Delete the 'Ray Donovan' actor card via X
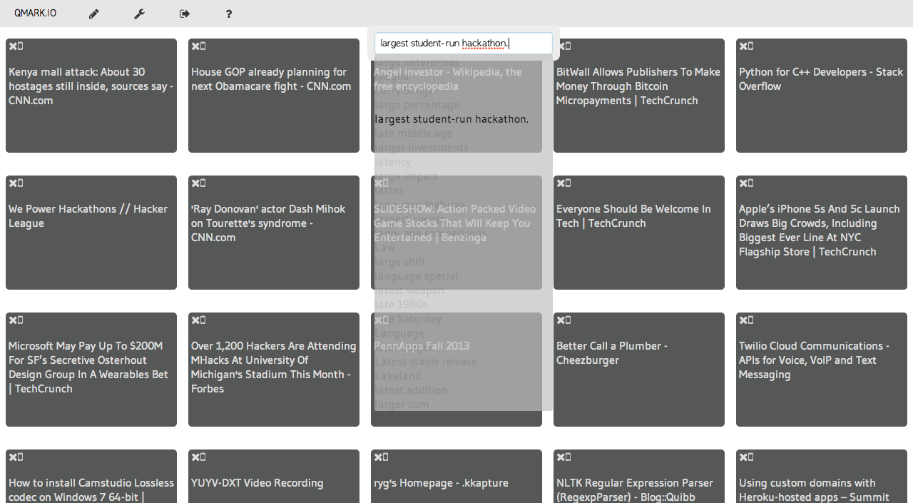Screen dimensions: 913x503 coord(195,183)
